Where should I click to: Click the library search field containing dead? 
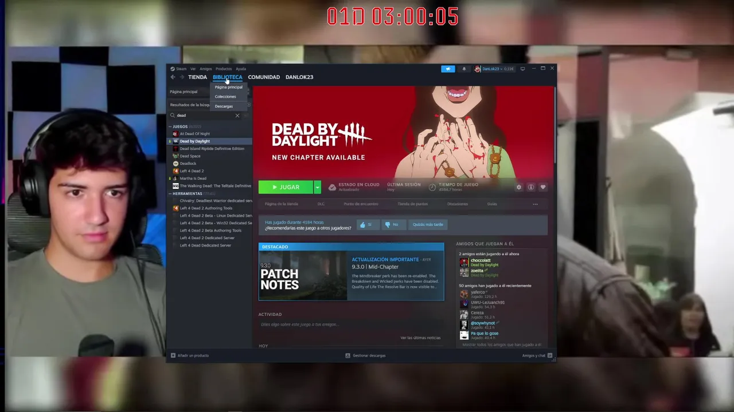click(x=206, y=116)
